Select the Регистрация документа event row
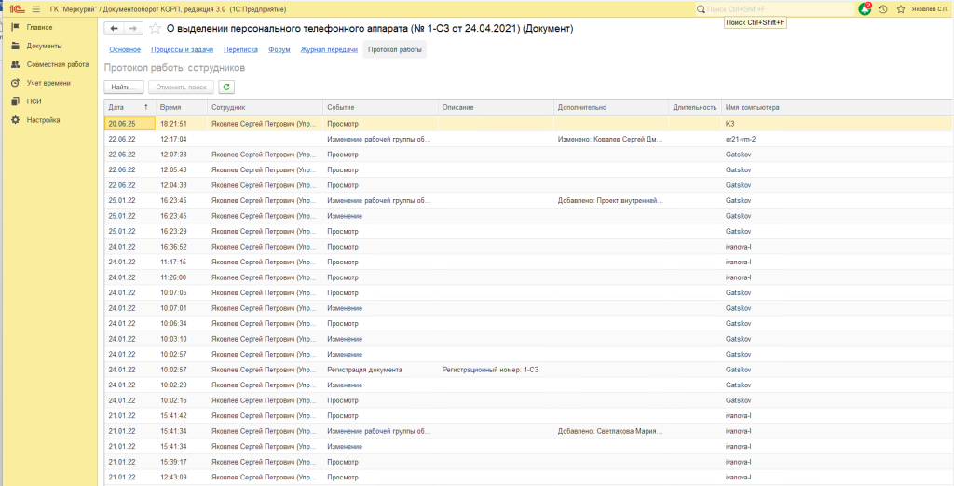Screen dimensions: 954x486 point(364,370)
